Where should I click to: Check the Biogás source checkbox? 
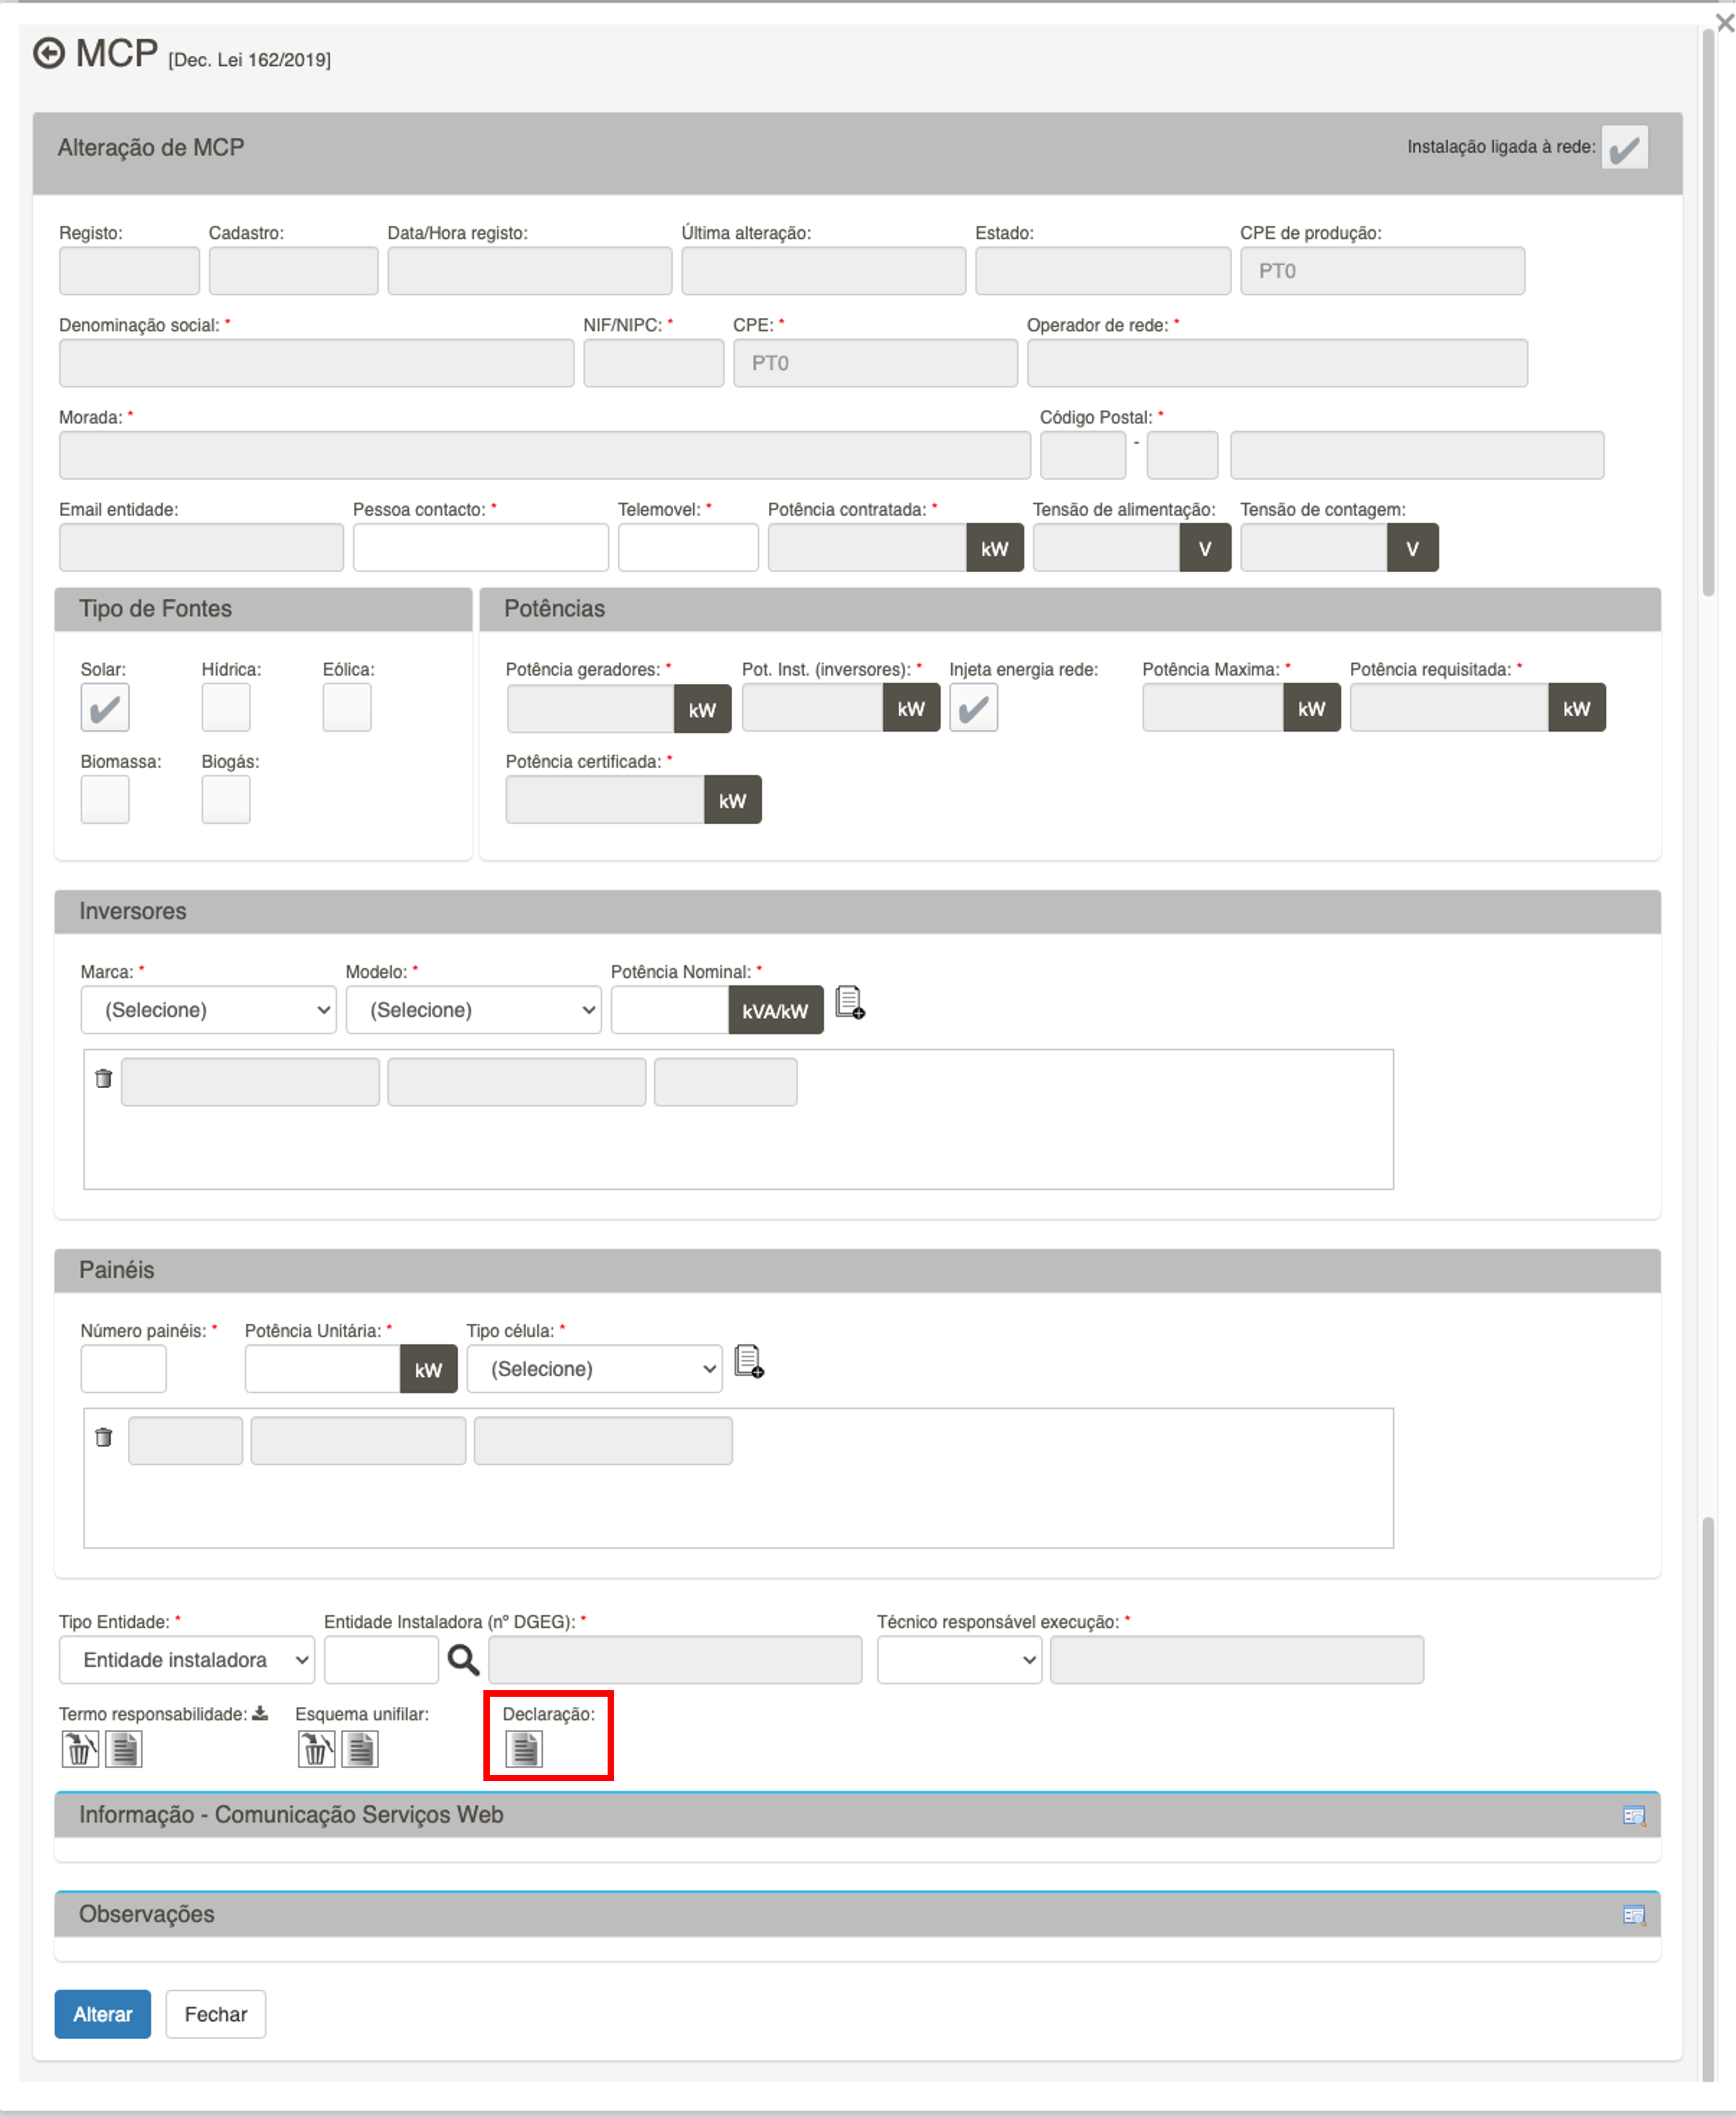coord(225,800)
